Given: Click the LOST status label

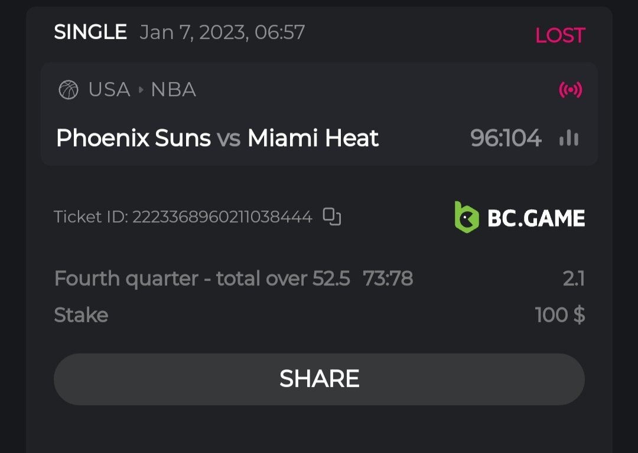Looking at the screenshot, I should pyautogui.click(x=559, y=35).
